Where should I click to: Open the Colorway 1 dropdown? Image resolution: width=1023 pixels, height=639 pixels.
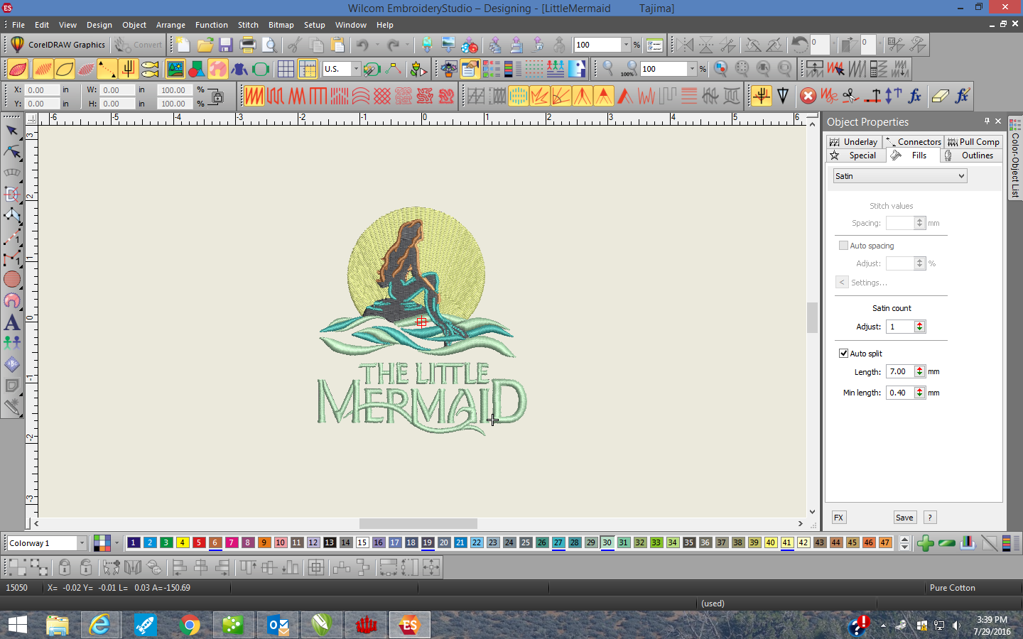pyautogui.click(x=82, y=543)
